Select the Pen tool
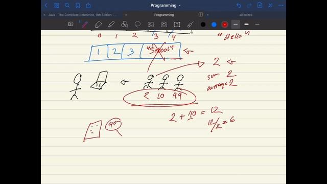The image size is (327, 184). tap(85, 25)
